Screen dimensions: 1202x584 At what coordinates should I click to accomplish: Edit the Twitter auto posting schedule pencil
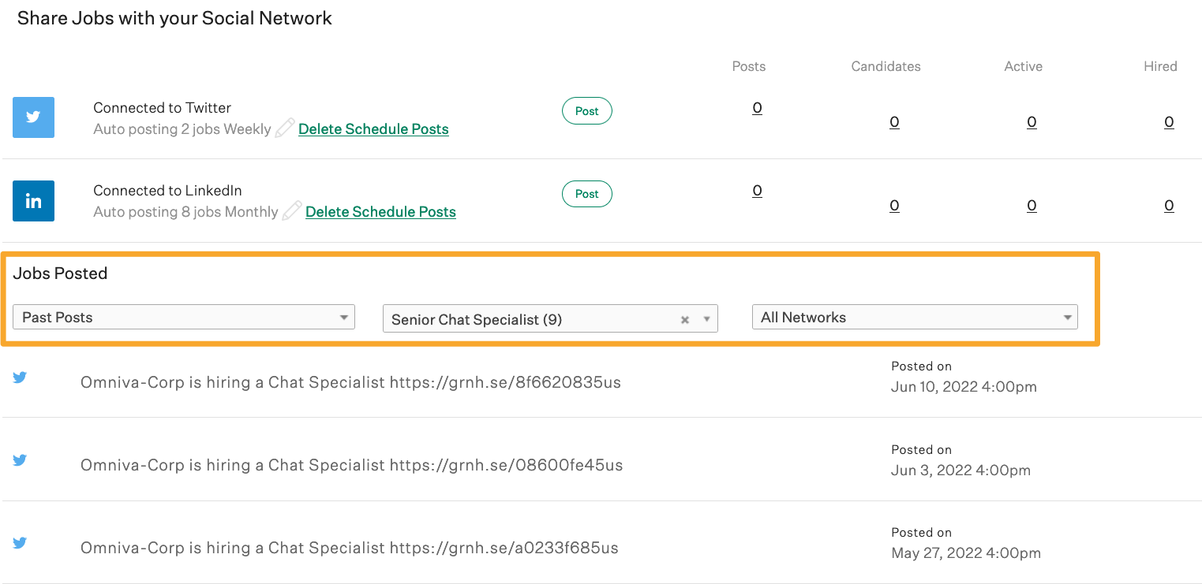point(285,127)
